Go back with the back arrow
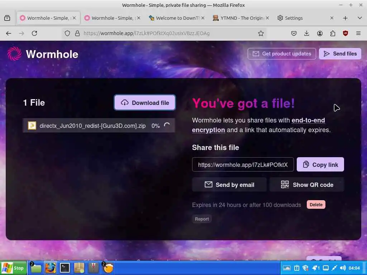The image size is (367, 275). (x=9, y=33)
